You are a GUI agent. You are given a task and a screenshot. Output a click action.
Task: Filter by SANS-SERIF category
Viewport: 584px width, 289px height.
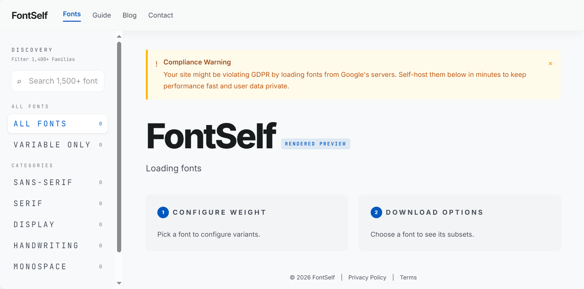(x=58, y=183)
